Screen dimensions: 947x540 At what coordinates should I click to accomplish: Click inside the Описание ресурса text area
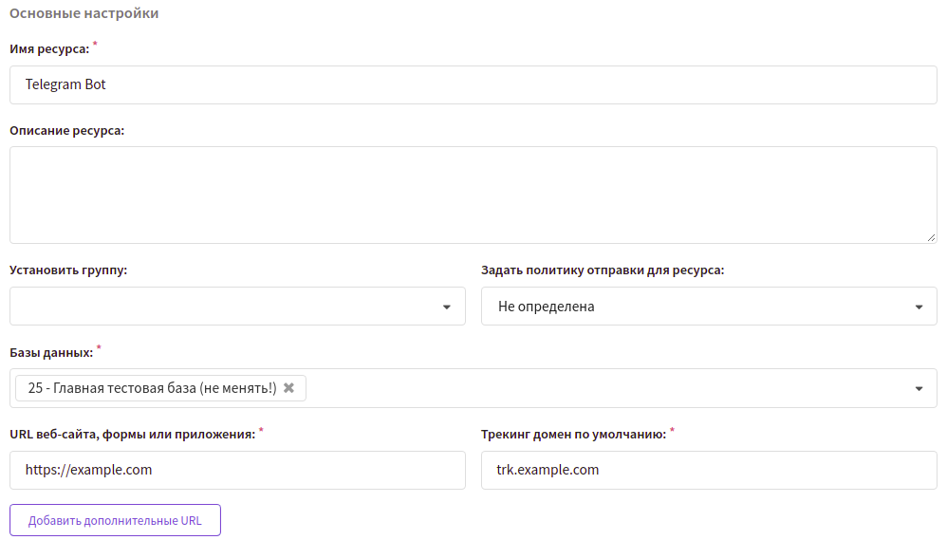[x=473, y=196]
